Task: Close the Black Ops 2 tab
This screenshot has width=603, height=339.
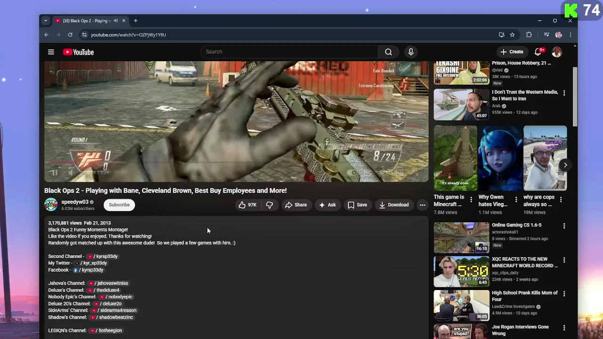Action: point(123,21)
